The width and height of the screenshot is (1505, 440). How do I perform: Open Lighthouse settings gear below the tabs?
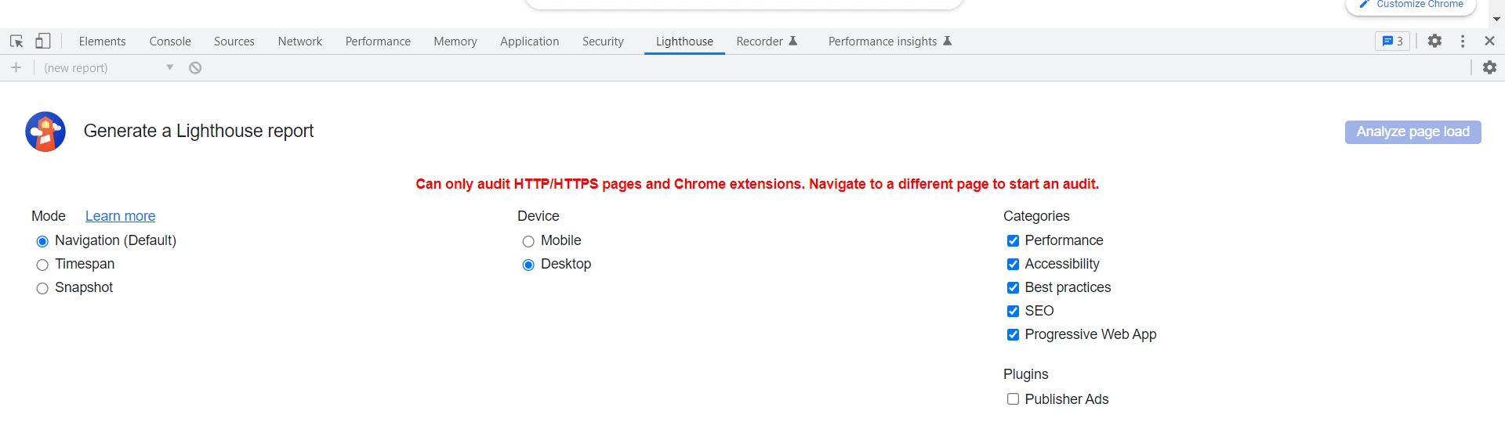click(1489, 68)
